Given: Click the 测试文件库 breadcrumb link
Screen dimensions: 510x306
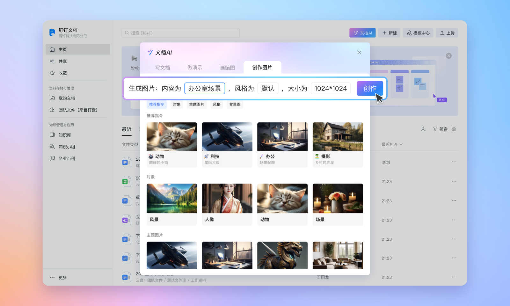Looking at the screenshot, I should coord(177,280).
